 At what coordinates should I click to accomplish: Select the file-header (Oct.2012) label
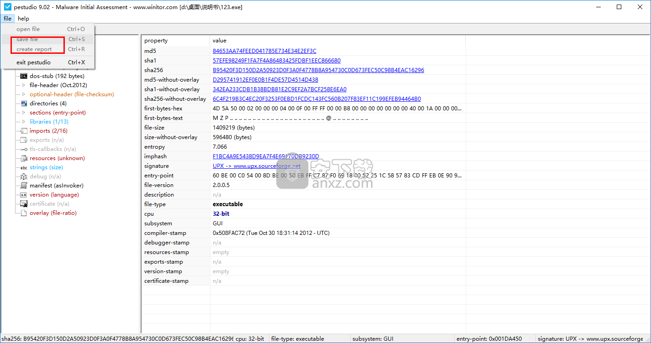58,85
